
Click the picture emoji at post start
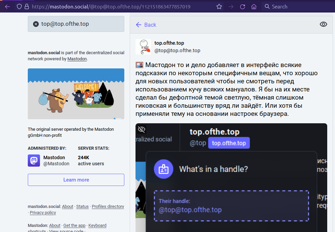[139, 65]
